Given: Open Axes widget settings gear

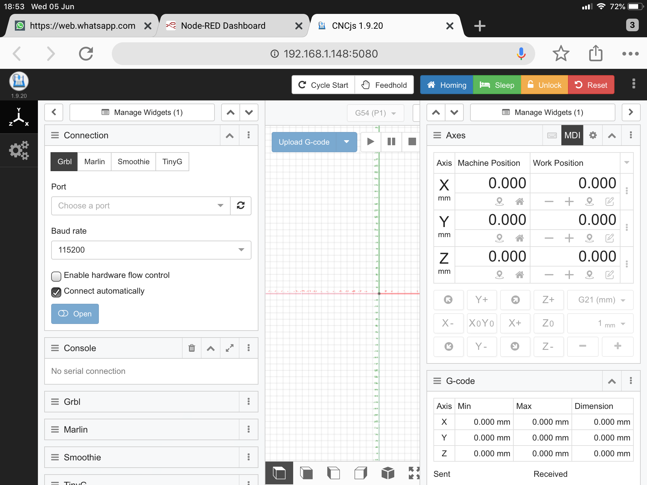Looking at the screenshot, I should pos(593,135).
